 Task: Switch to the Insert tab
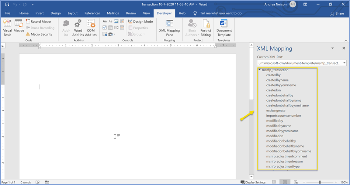(x=39, y=13)
